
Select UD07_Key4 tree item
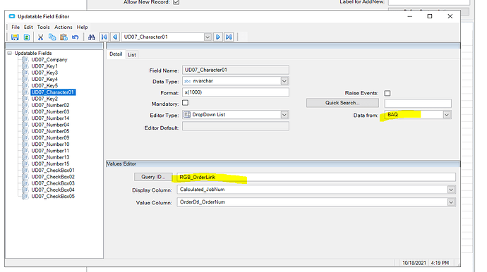44,79
